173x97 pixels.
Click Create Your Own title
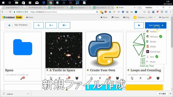click(102, 70)
